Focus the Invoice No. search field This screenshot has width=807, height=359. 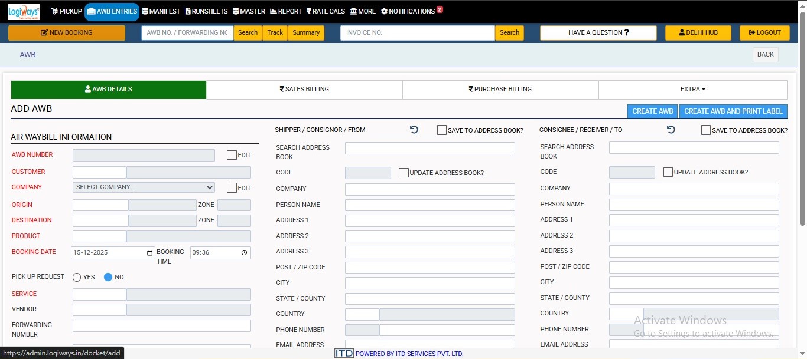pyautogui.click(x=417, y=33)
